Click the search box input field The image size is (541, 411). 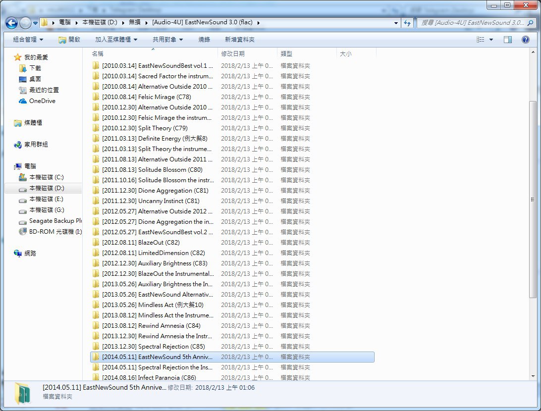coord(473,23)
